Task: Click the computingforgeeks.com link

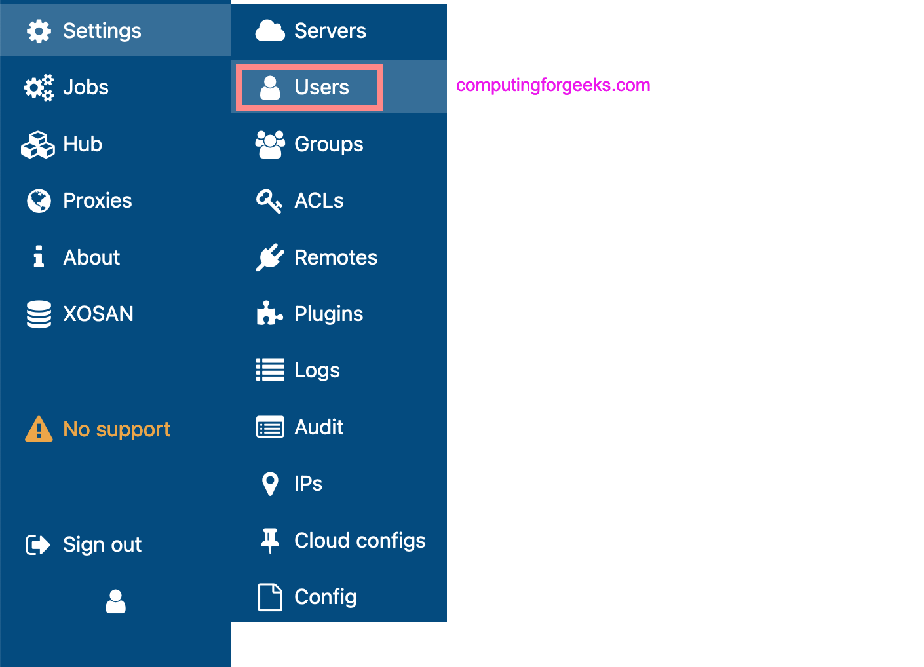Action: pyautogui.click(x=552, y=85)
